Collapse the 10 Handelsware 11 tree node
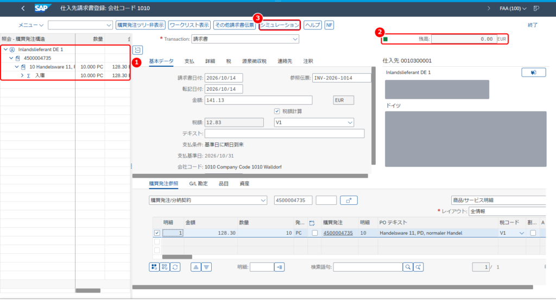This screenshot has width=556, height=300. (17, 67)
